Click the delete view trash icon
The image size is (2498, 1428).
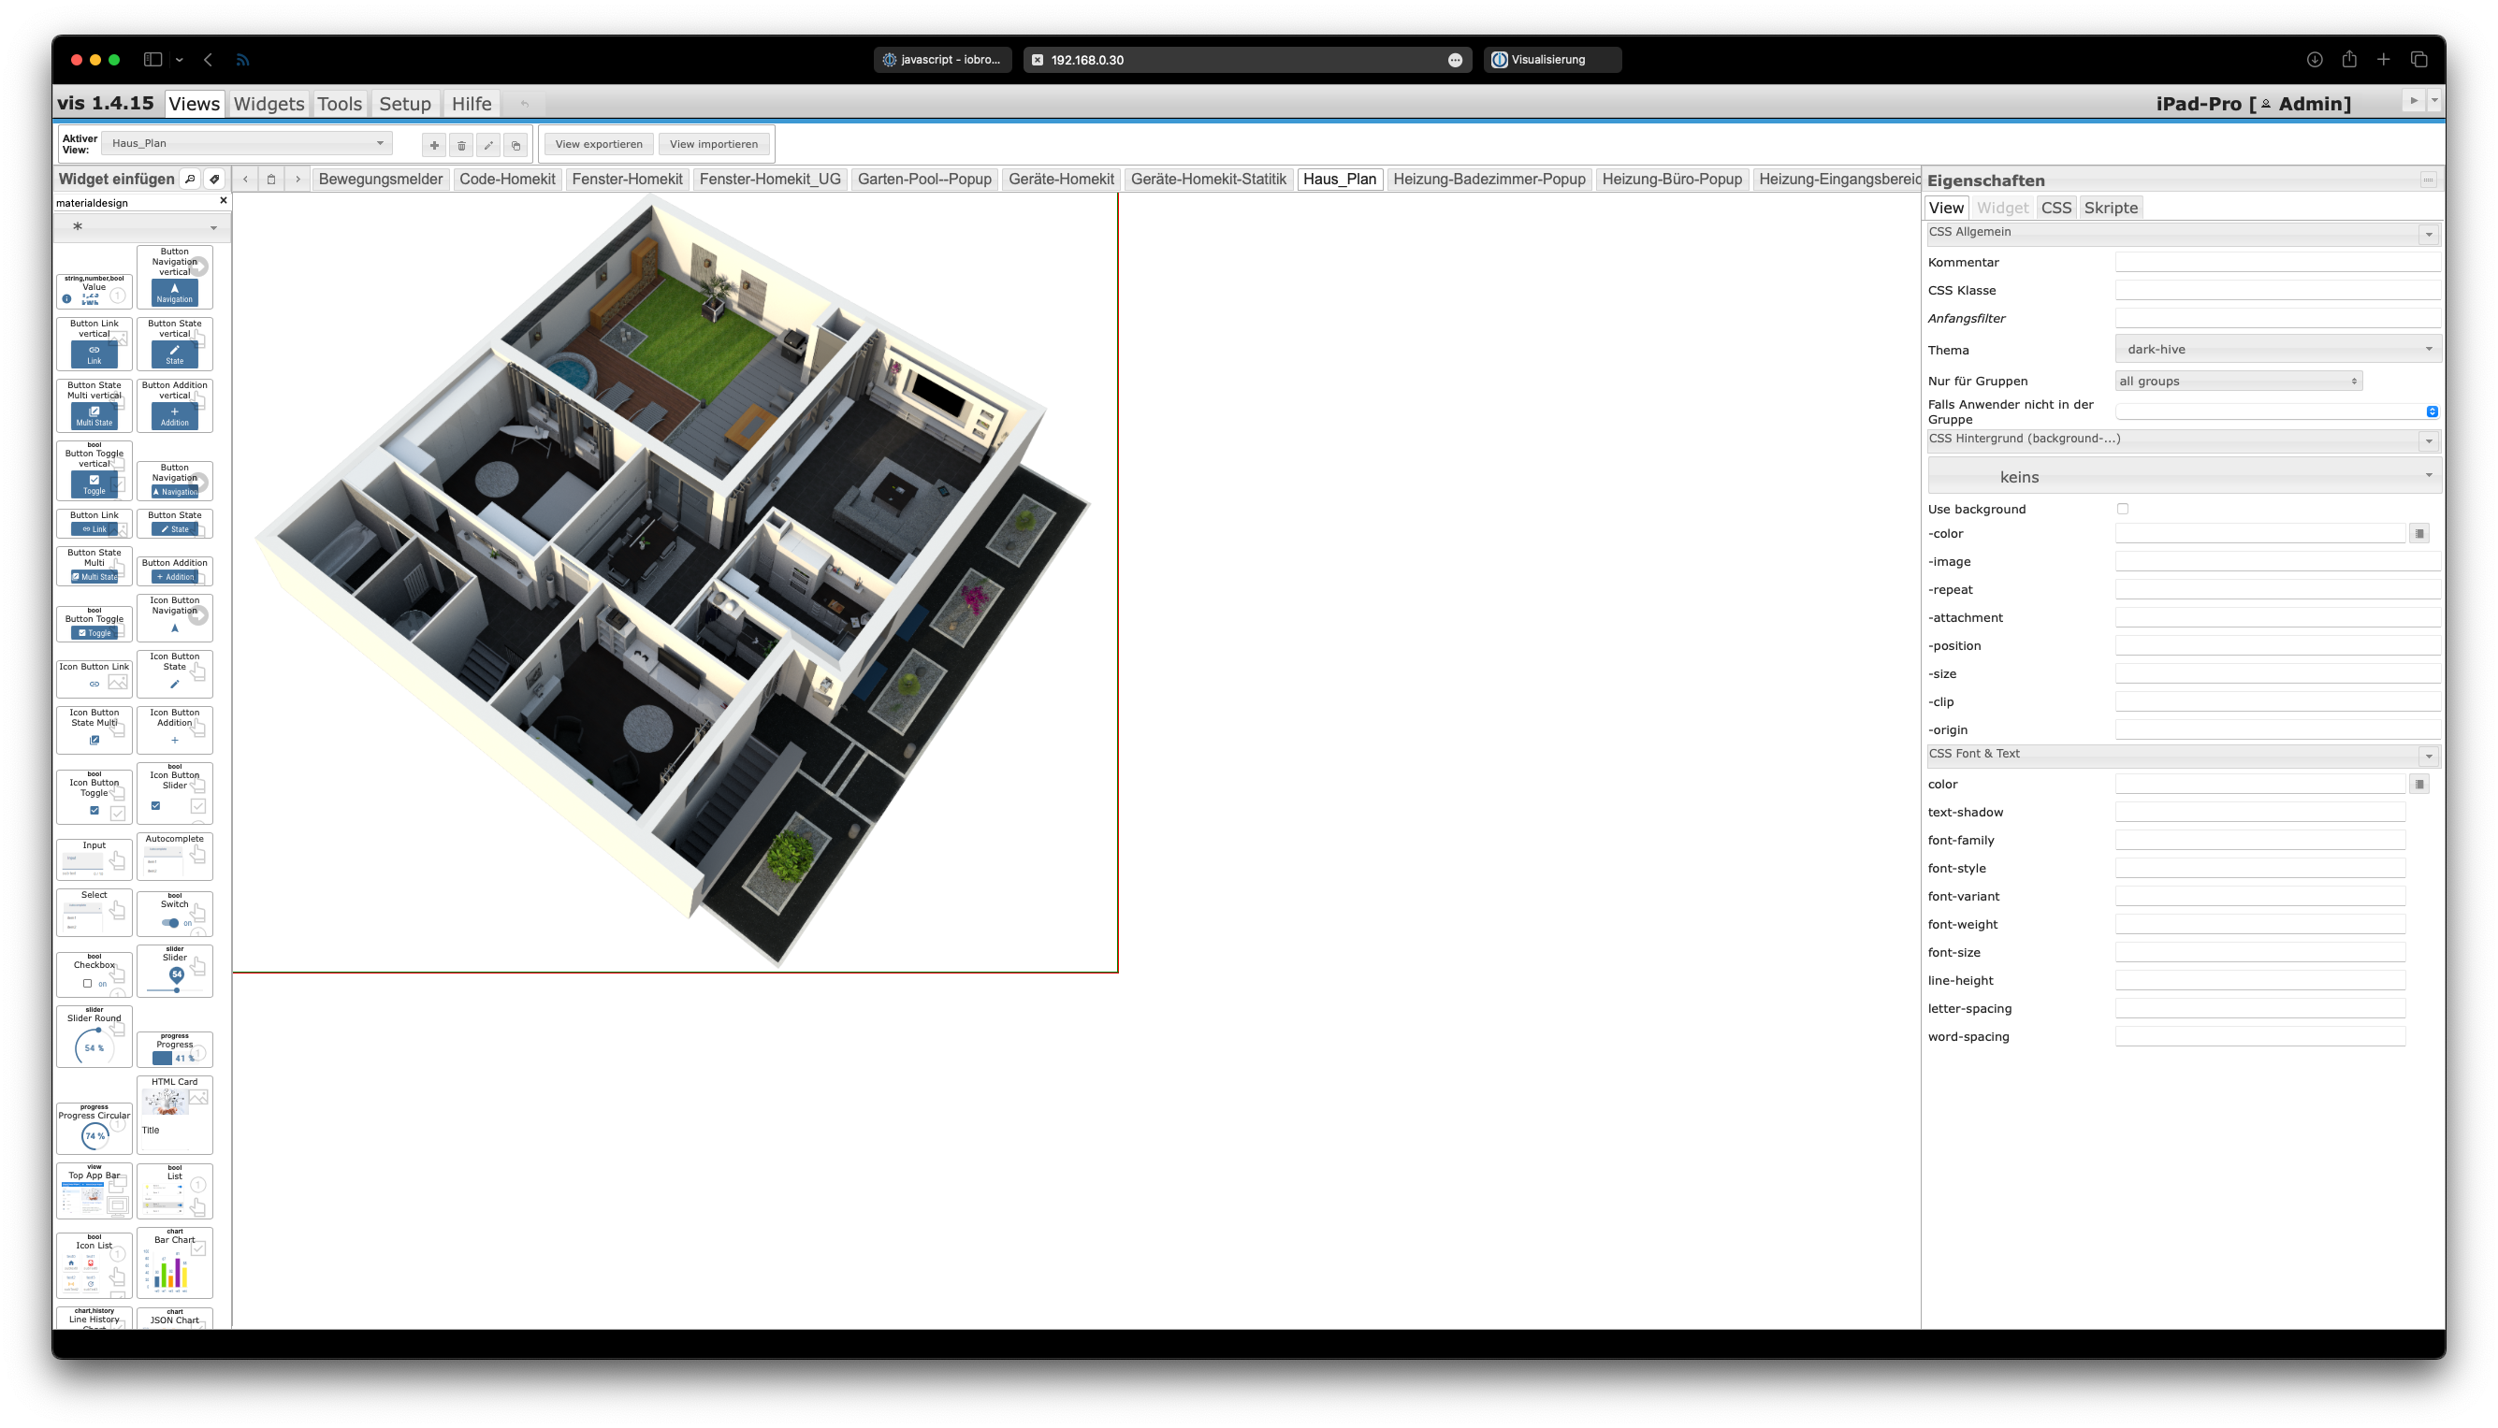461,145
